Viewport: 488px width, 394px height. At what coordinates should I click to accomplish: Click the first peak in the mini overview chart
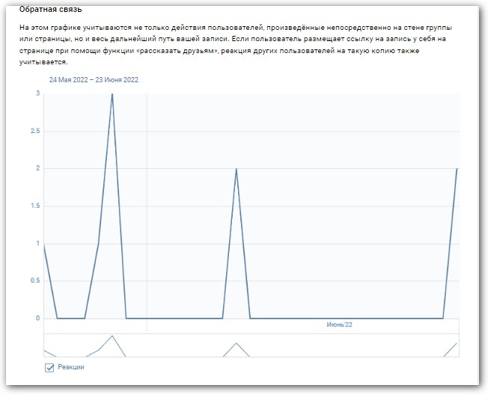pyautogui.click(x=112, y=336)
